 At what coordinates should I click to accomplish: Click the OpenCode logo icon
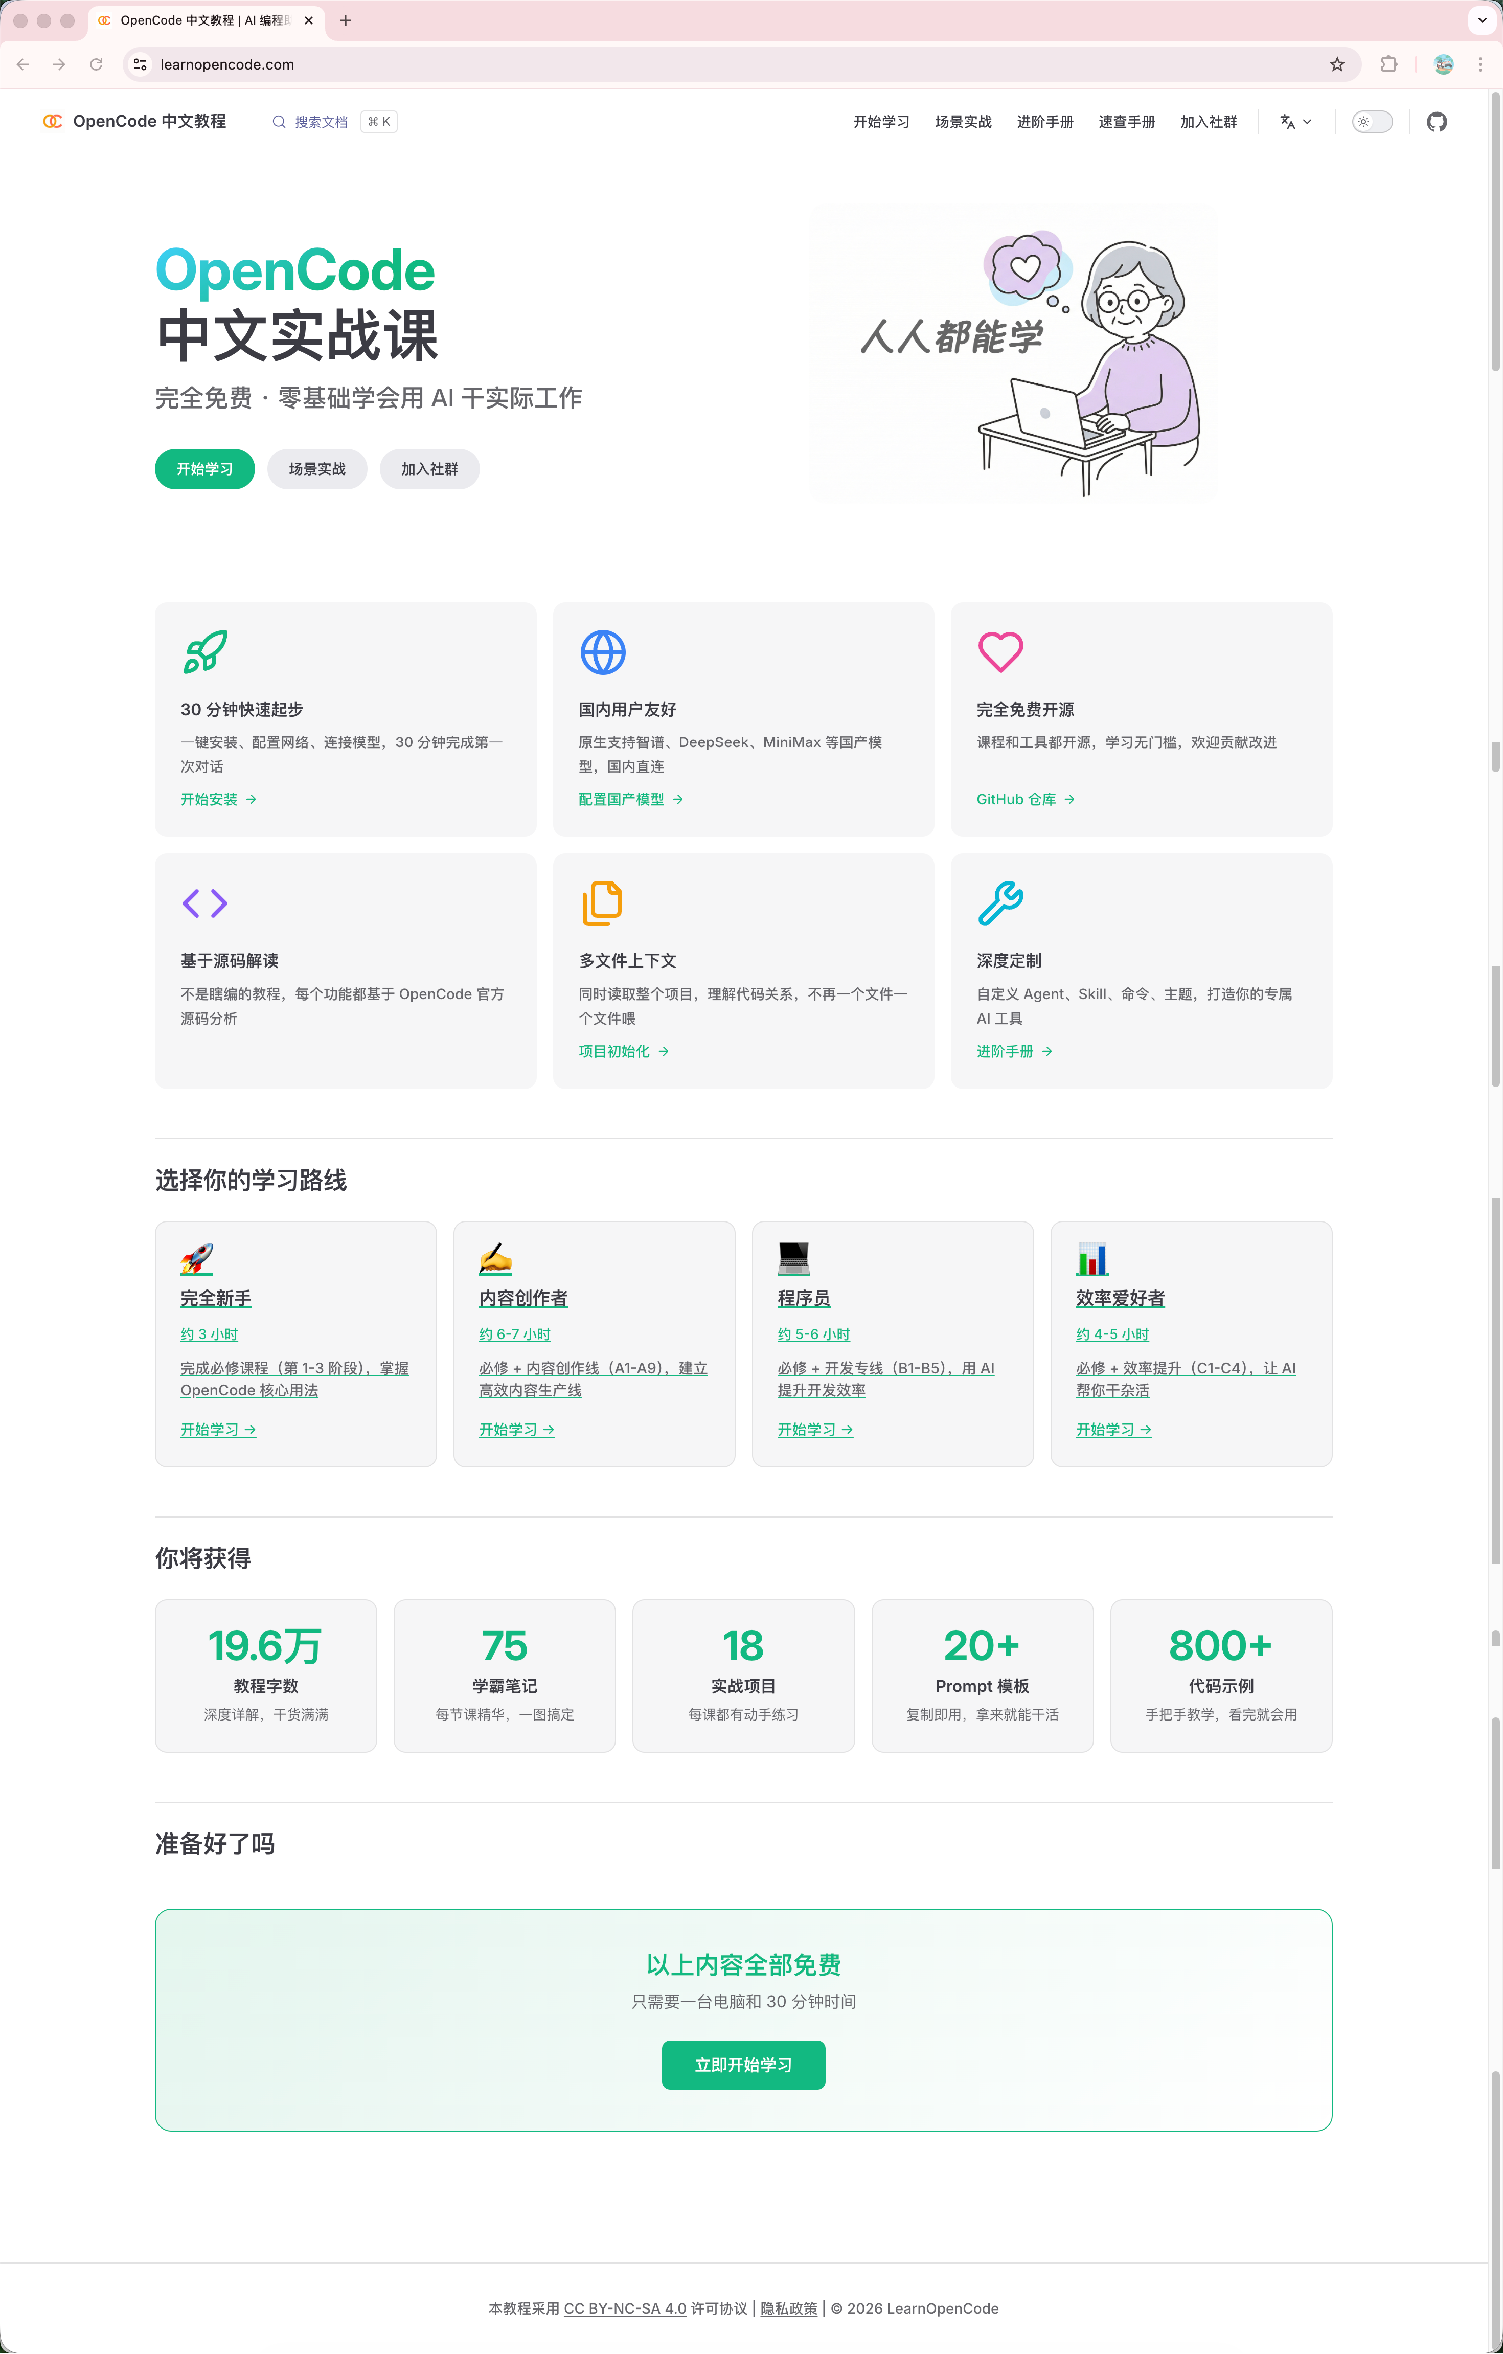point(53,121)
